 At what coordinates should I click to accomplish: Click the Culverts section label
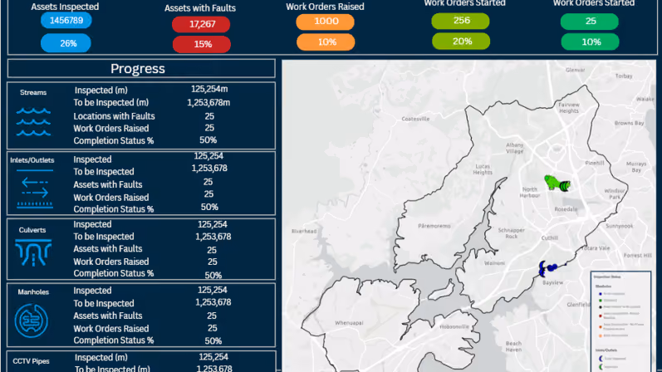click(32, 230)
